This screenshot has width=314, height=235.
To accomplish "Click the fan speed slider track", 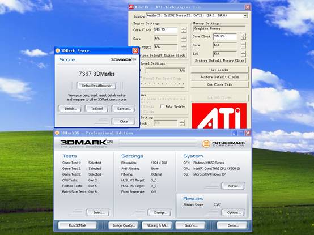I will pos(162,84).
